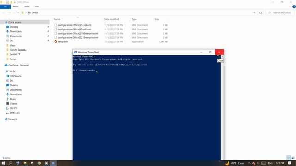Click icon of configuration-Office2019Enterprise.xml
This screenshot has width=296, height=166.
(55, 33)
